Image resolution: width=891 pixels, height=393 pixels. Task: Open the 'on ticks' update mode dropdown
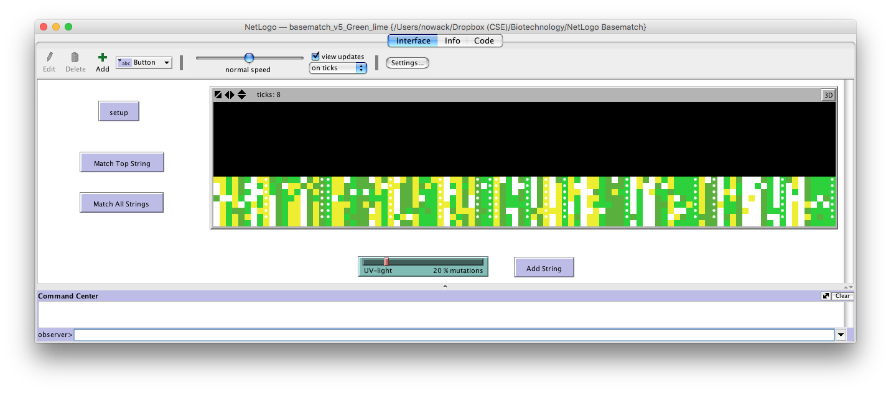pos(338,68)
